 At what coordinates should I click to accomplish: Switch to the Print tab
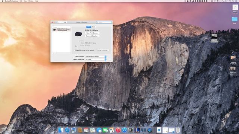click(x=89, y=27)
